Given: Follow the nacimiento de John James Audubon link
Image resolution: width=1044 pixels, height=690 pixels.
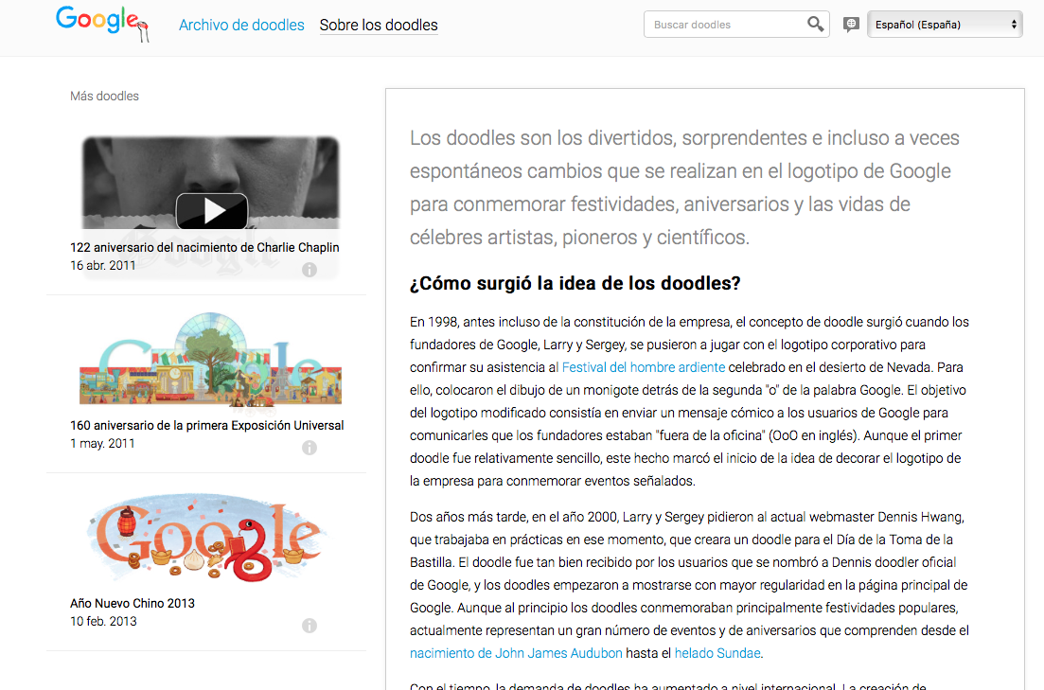Looking at the screenshot, I should click(x=516, y=653).
